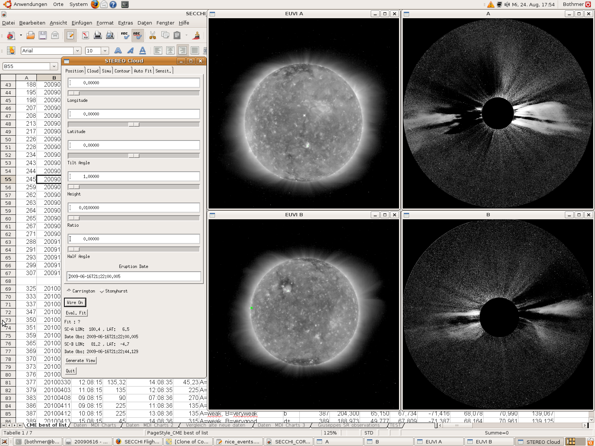The height and width of the screenshot is (446, 595).
Task: Open the Bearbeiten menu
Action: [x=32, y=23]
